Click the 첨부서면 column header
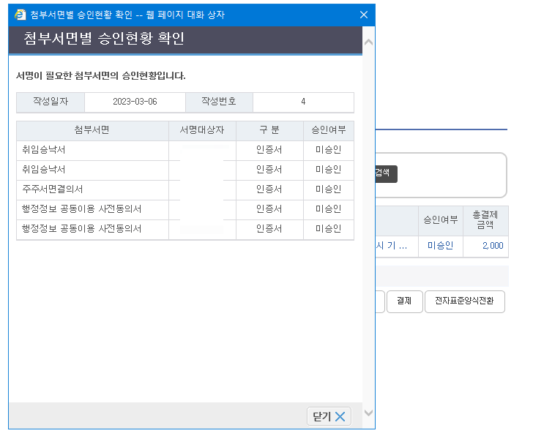533x436 pixels. point(92,130)
